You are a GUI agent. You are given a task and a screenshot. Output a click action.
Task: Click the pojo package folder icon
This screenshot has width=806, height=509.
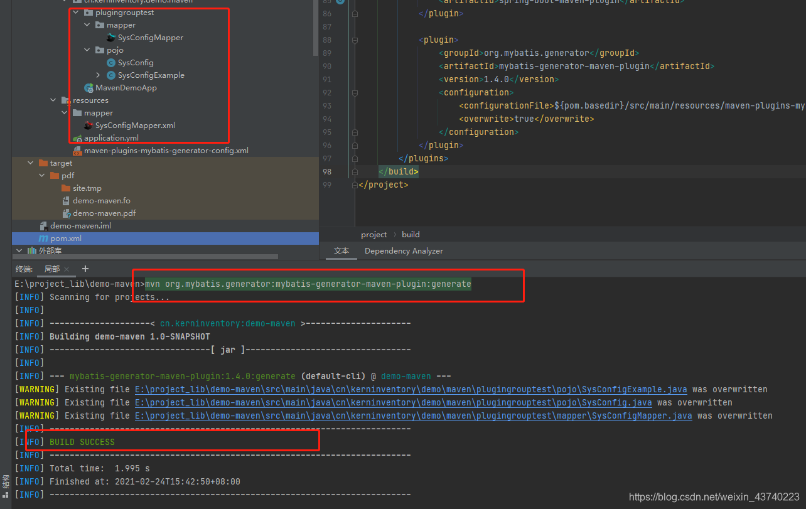click(x=100, y=50)
